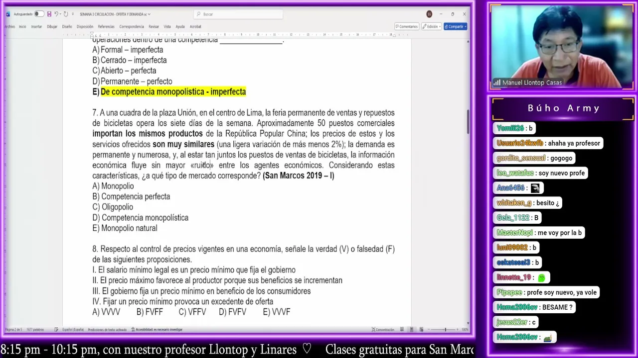
Task: Click the emote image in Ana6456 message
Action: point(535,188)
